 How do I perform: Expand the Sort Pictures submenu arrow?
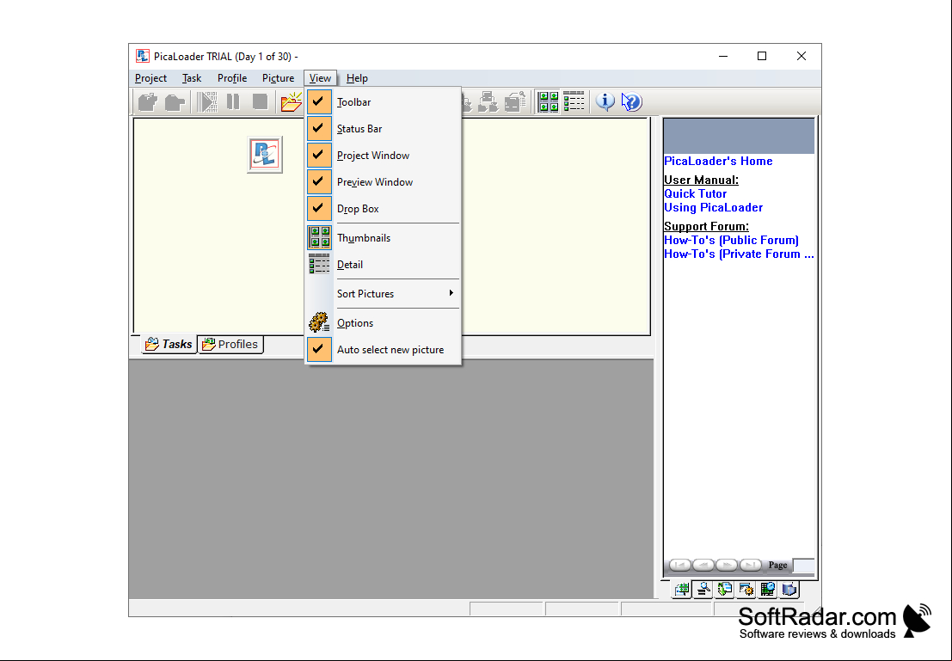pyautogui.click(x=451, y=293)
